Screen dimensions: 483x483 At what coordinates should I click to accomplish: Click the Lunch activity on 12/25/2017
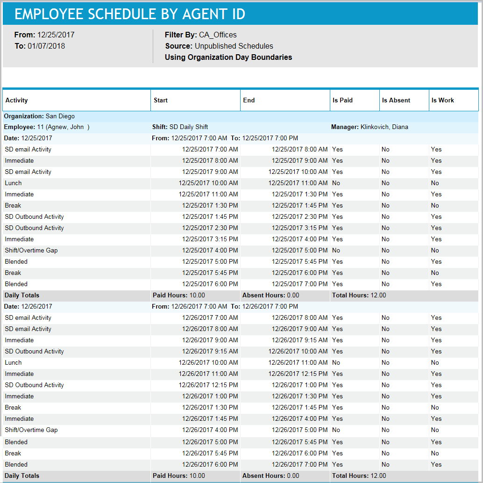point(13,183)
